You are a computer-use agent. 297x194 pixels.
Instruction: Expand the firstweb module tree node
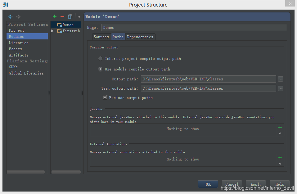point(52,31)
